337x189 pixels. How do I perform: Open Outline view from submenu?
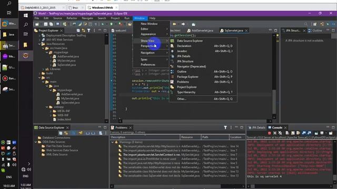click(x=203, y=71)
